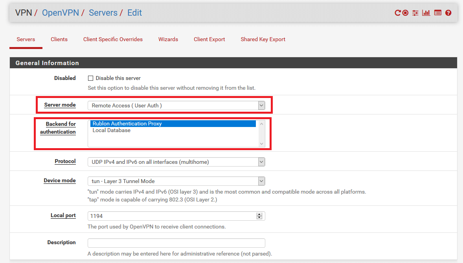Viewport: 463px width, 263px height.
Task: Click the Local port stepper arrows
Action: 259,216
